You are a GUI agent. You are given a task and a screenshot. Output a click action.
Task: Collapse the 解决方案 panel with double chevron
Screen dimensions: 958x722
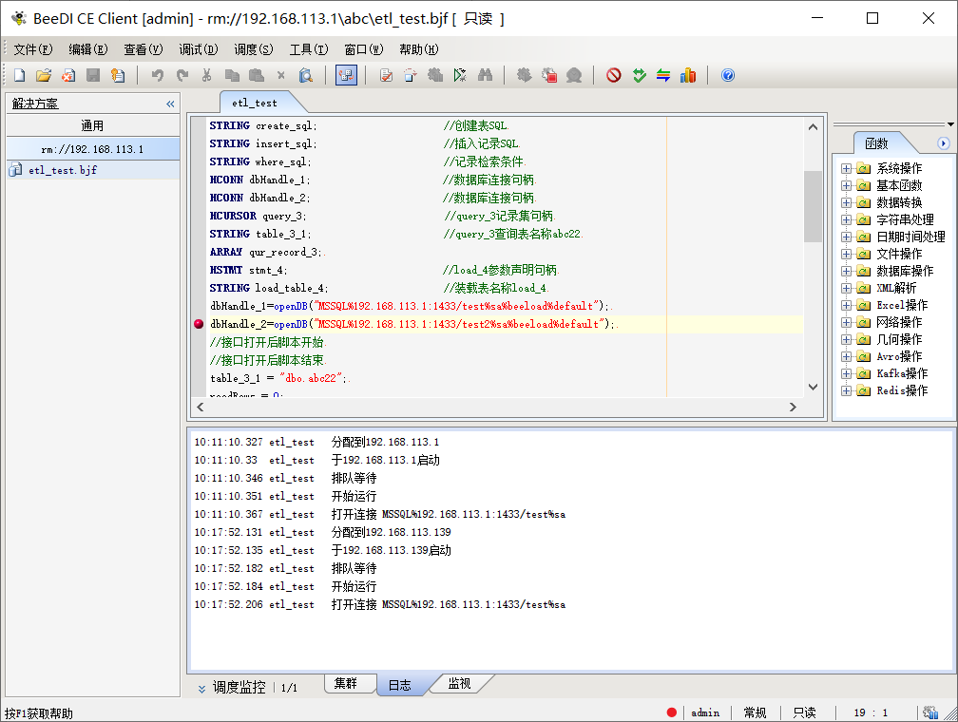coord(170,104)
